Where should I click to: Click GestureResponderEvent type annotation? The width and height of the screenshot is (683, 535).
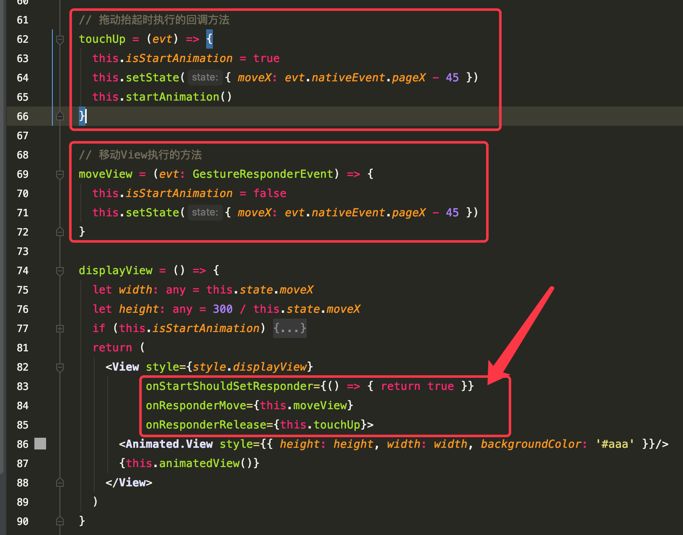[263, 174]
